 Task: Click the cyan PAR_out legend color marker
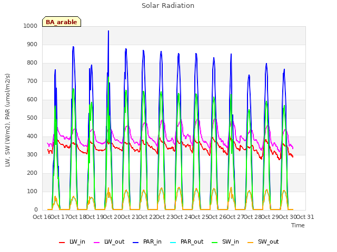[x=173, y=243]
